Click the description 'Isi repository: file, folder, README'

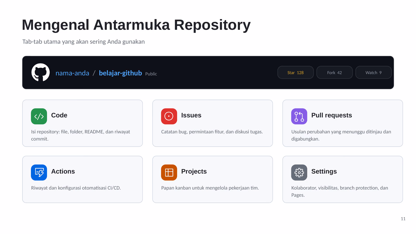[67, 132]
